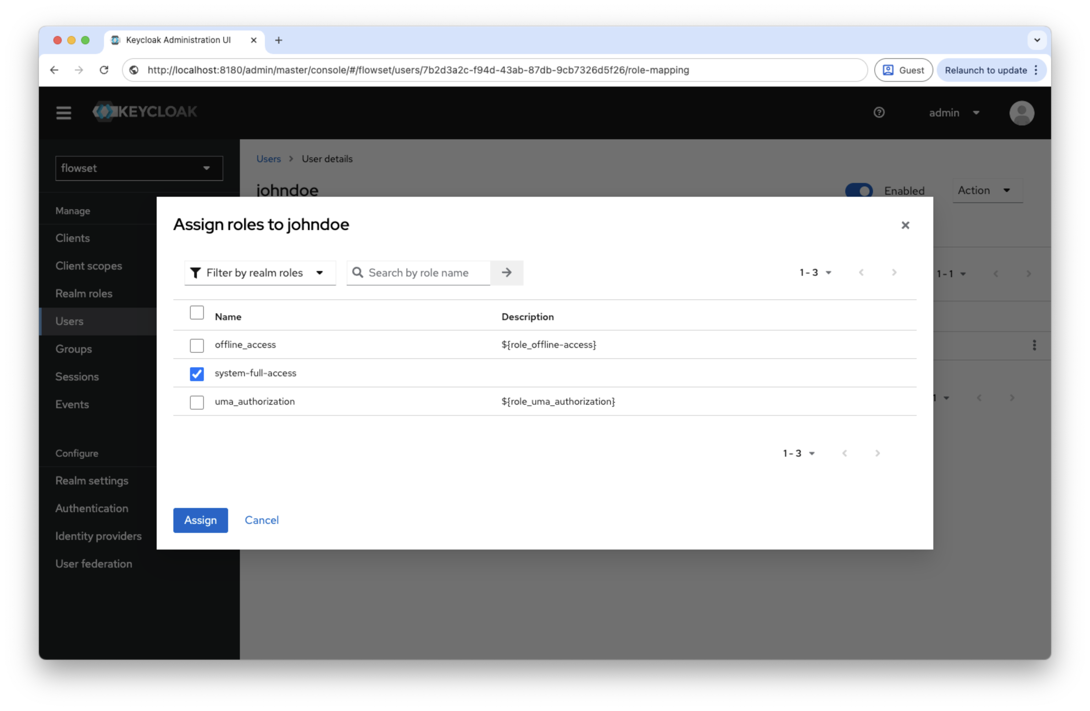
Task: Expand the top 1-3 pagination dropdown
Action: (815, 273)
